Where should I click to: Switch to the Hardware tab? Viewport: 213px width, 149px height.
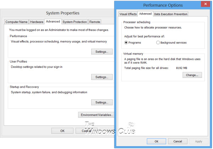[x=37, y=22]
